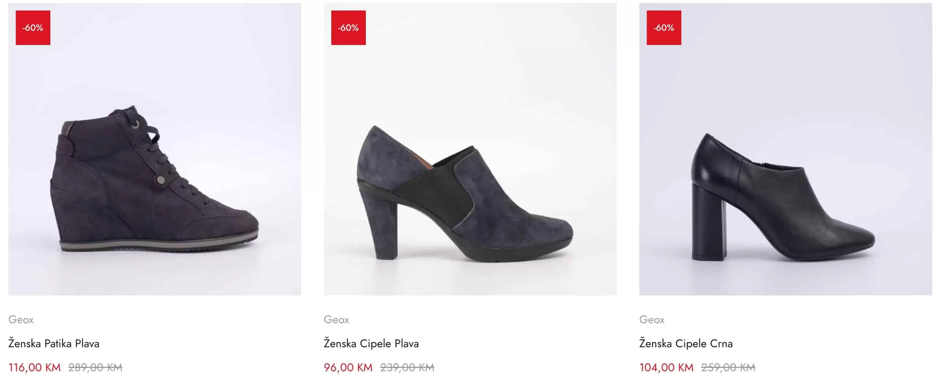
Task: Click the -60% badge on the blue suede heel
Action: click(348, 28)
